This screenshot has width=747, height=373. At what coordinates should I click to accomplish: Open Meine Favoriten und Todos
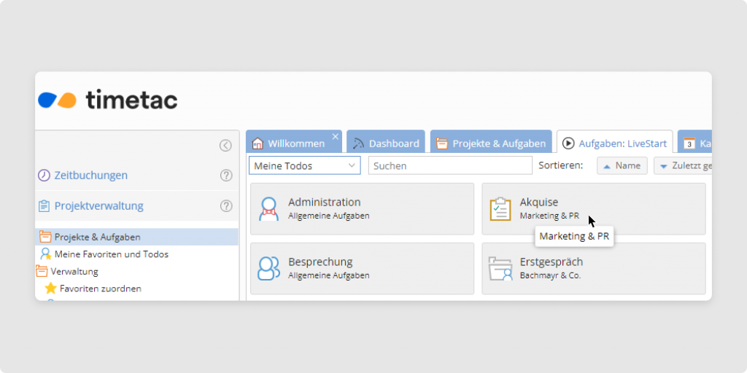pos(111,254)
